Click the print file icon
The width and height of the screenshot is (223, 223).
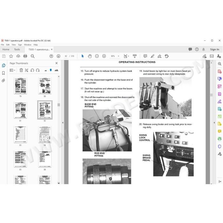25,56
